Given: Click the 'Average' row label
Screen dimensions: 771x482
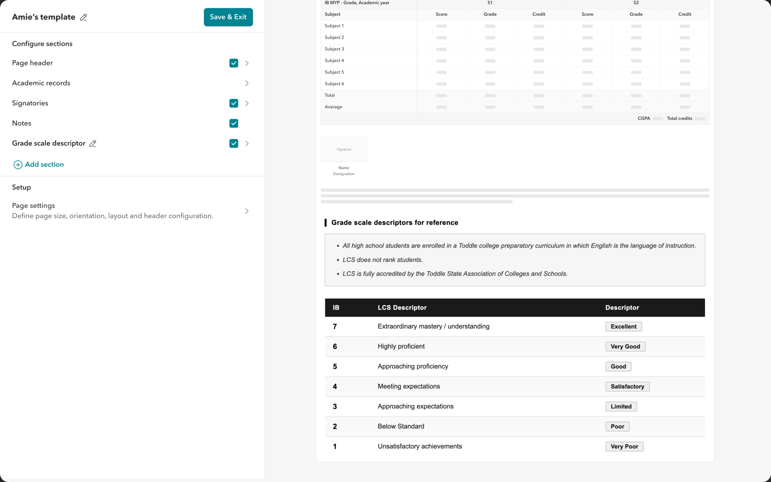Looking at the screenshot, I should (333, 107).
